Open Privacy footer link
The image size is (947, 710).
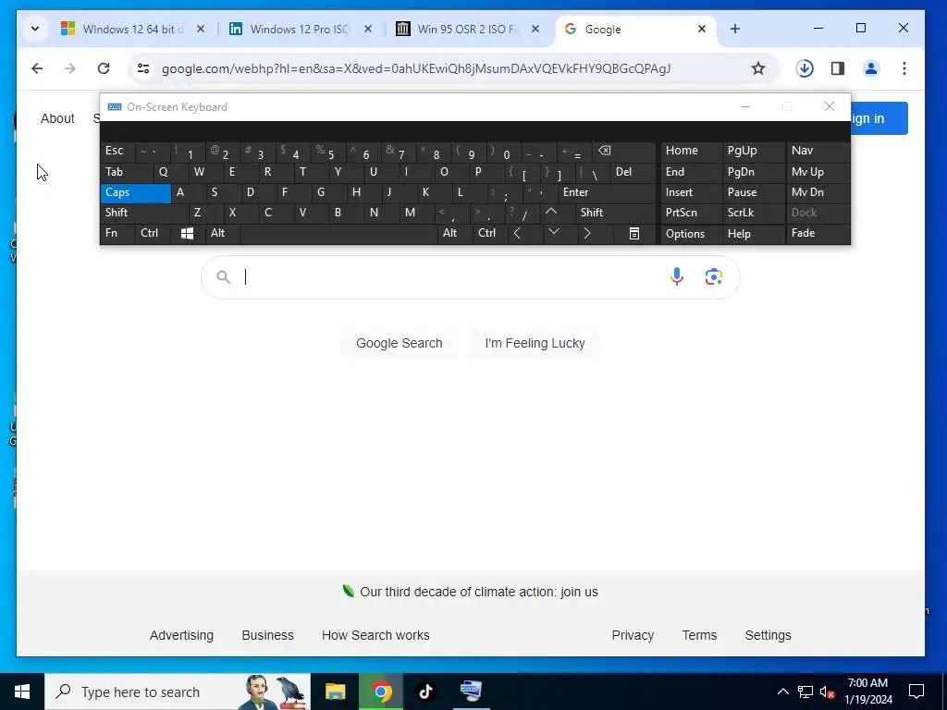[633, 635]
